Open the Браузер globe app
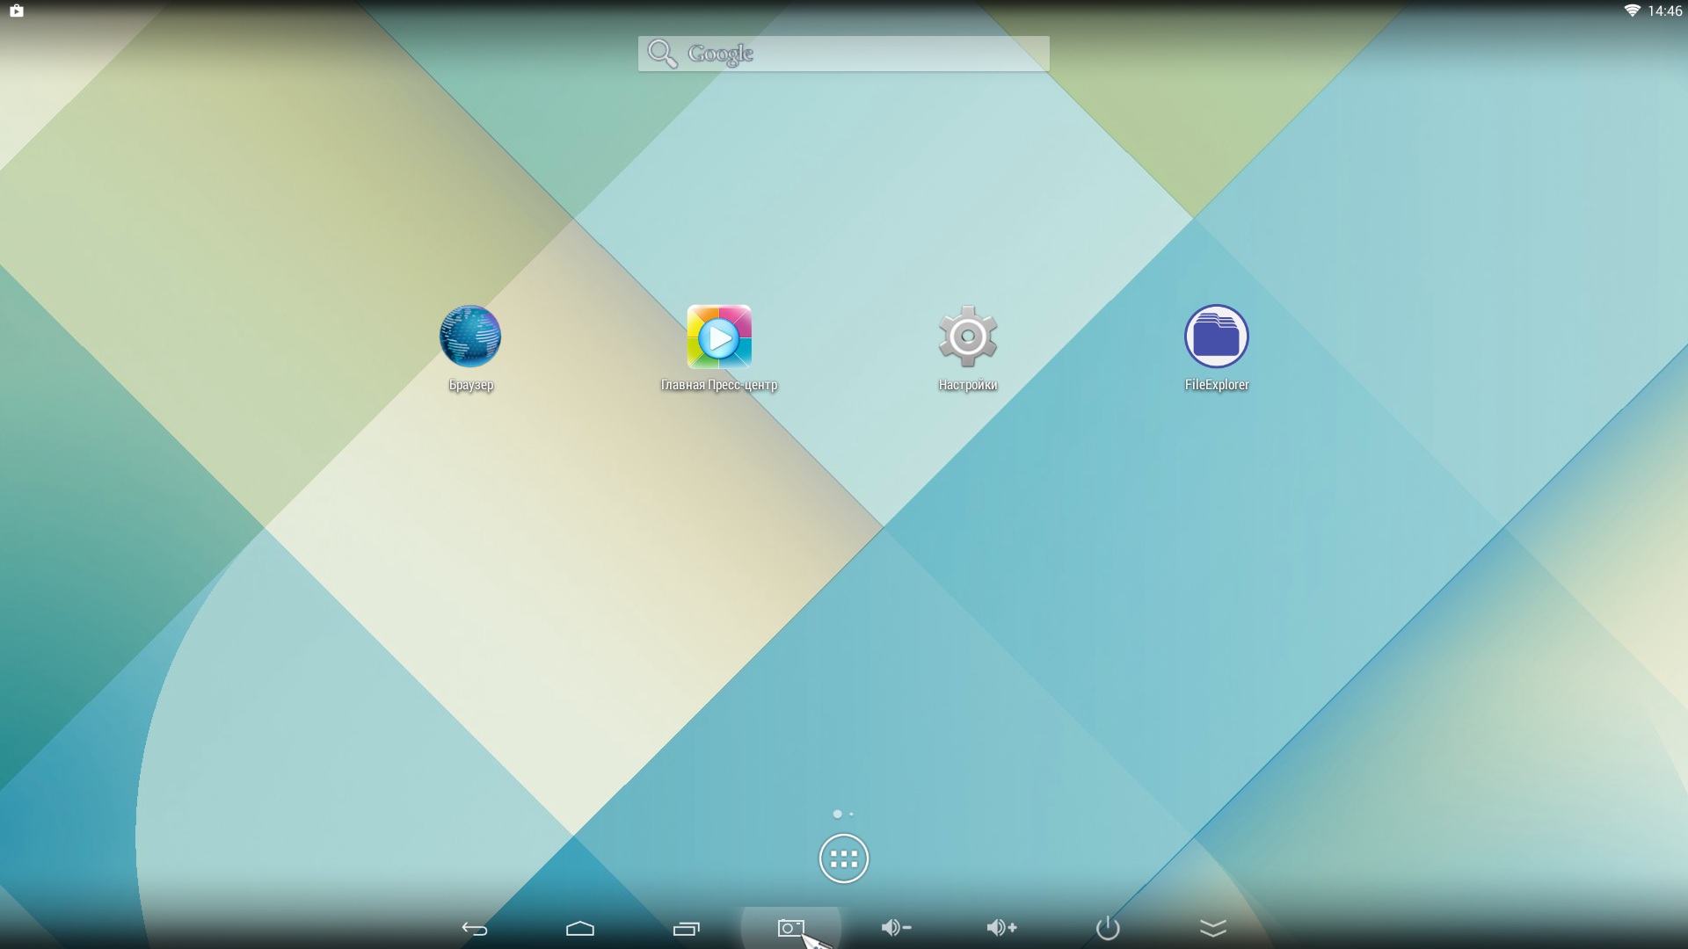This screenshot has width=1688, height=949. [x=470, y=337]
